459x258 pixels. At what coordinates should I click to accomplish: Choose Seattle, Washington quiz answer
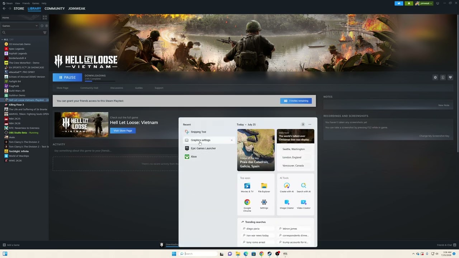295,149
